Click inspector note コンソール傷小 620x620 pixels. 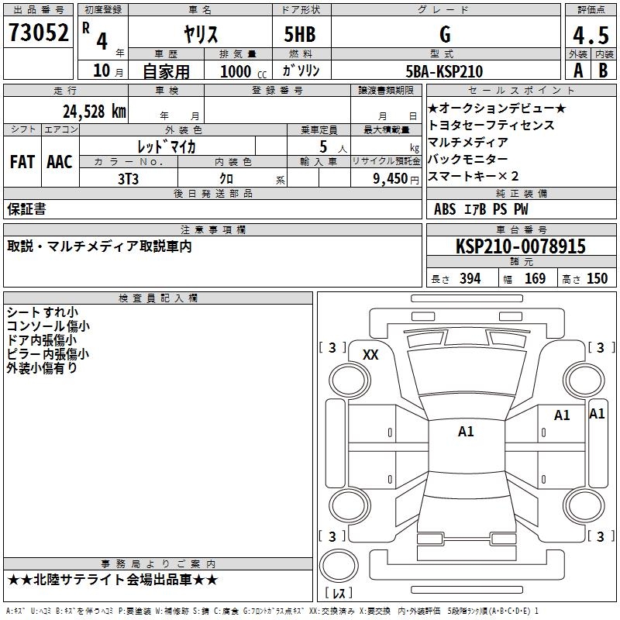pyautogui.click(x=48, y=325)
